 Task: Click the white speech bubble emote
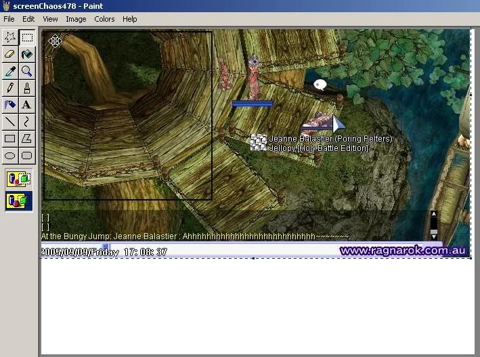click(x=320, y=85)
